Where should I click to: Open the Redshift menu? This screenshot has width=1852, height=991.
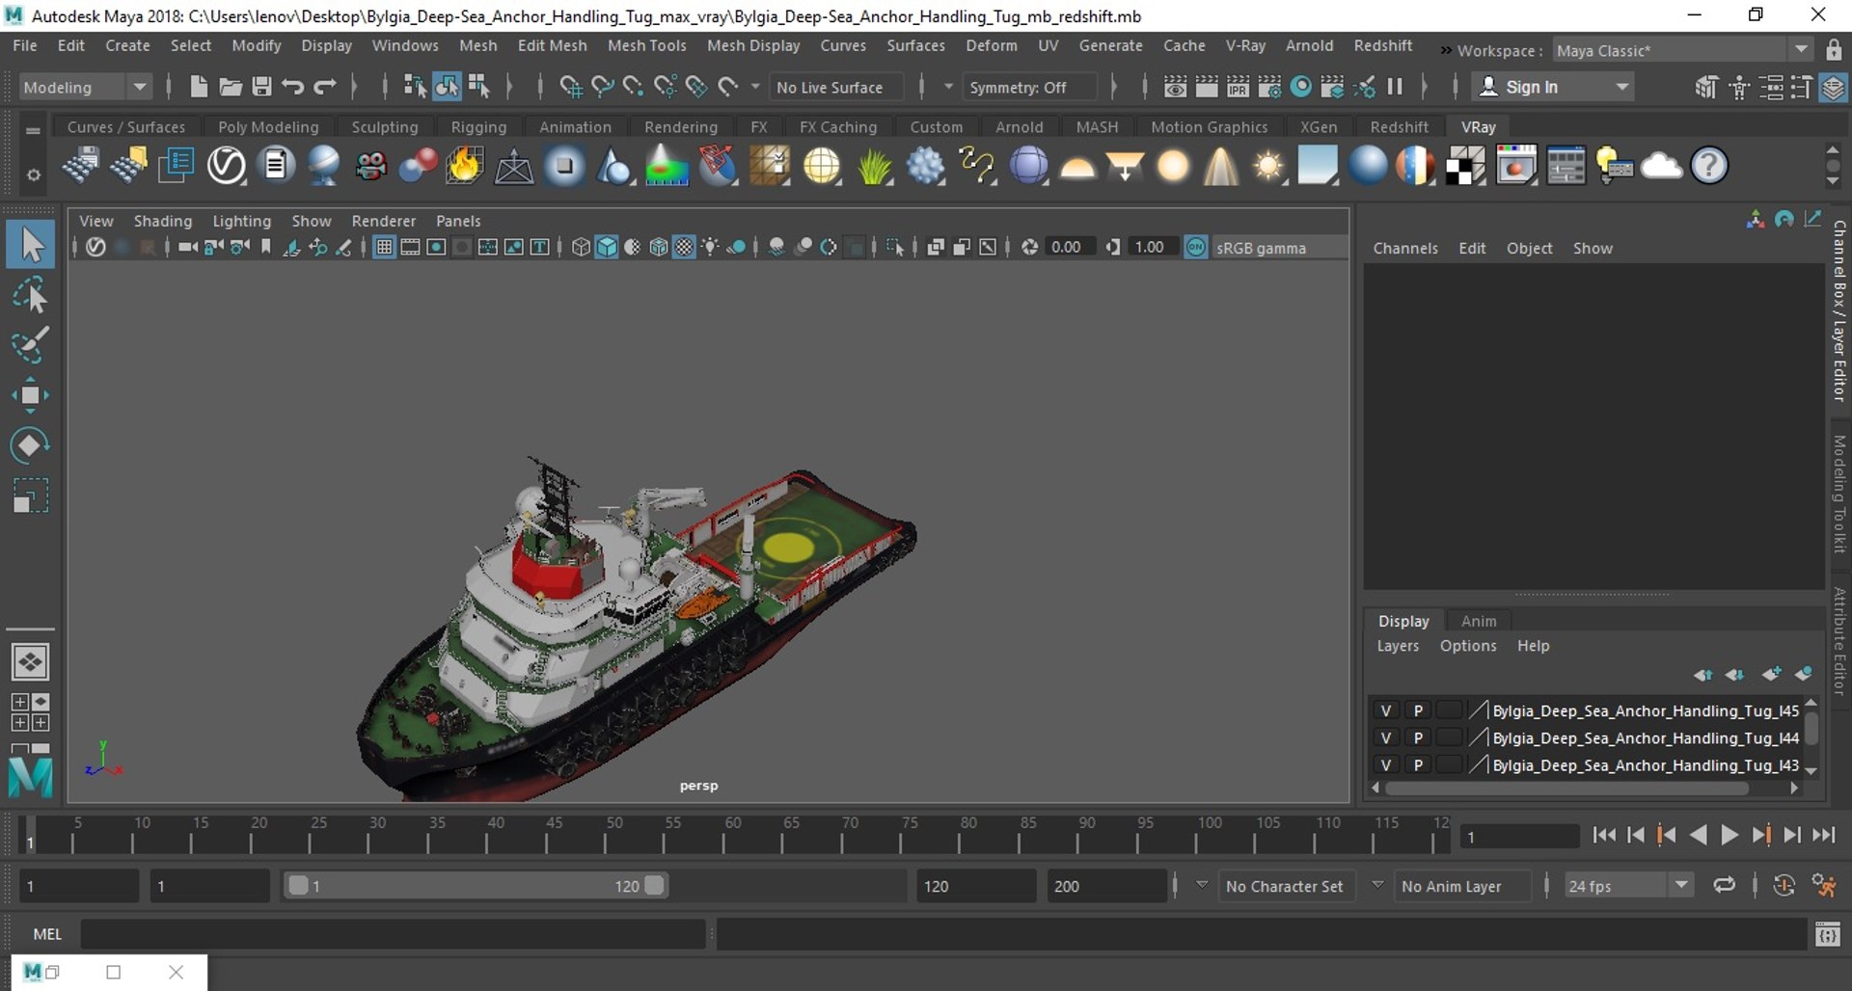click(x=1382, y=45)
